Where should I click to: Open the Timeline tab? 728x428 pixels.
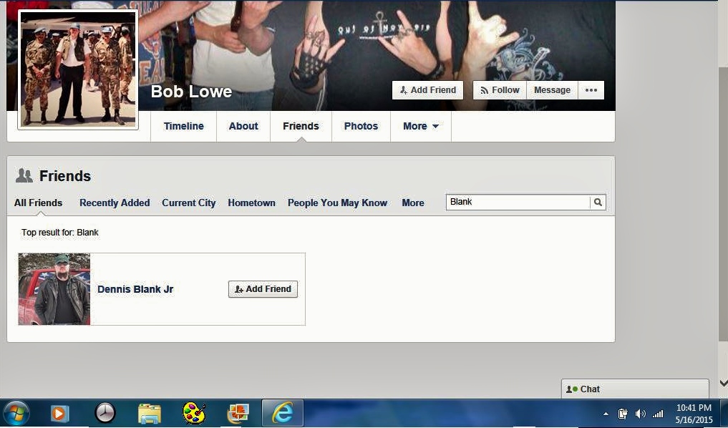click(x=183, y=126)
